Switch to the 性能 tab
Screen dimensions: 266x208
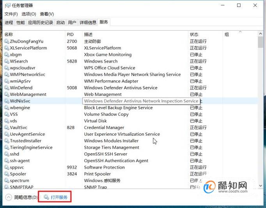coord(21,23)
